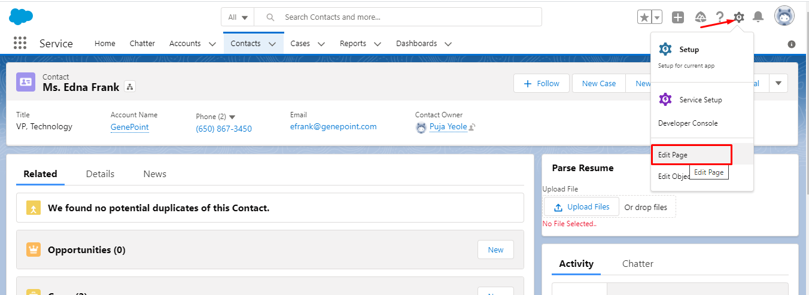Click the Contact record icon
This screenshot has height=295, width=809.
coord(26,82)
